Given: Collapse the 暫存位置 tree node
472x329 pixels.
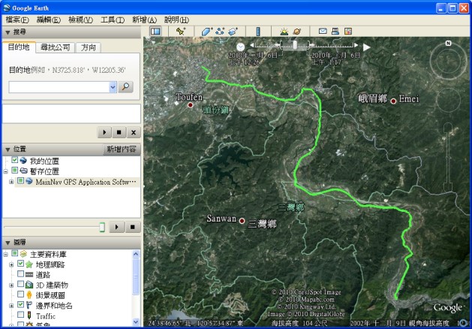Looking at the screenshot, I should coord(6,171).
